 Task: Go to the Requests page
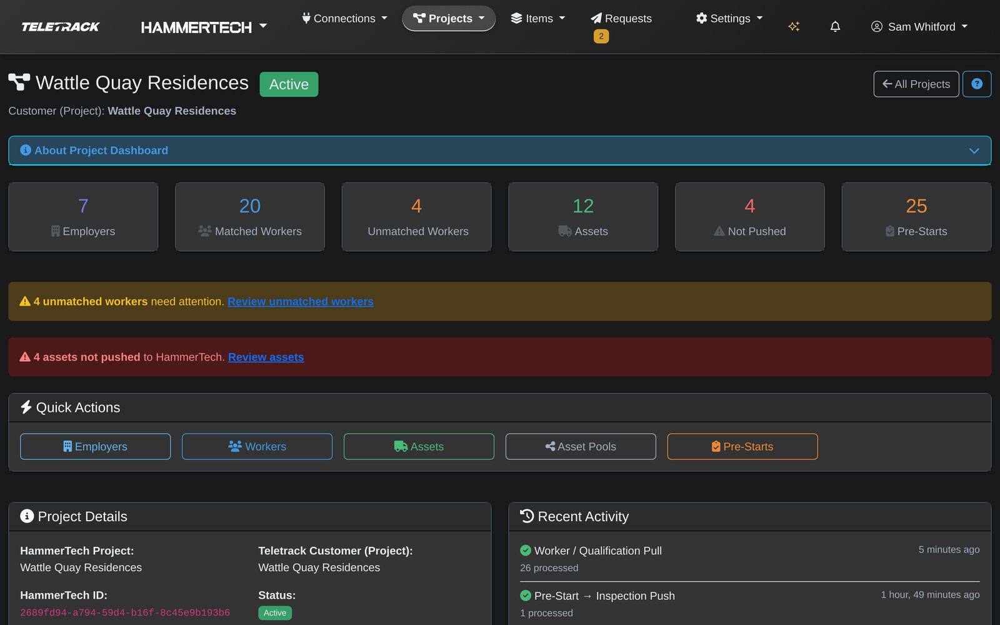621,19
